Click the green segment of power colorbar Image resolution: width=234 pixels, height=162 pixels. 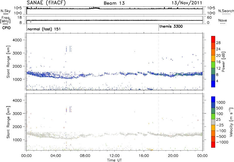213,65
